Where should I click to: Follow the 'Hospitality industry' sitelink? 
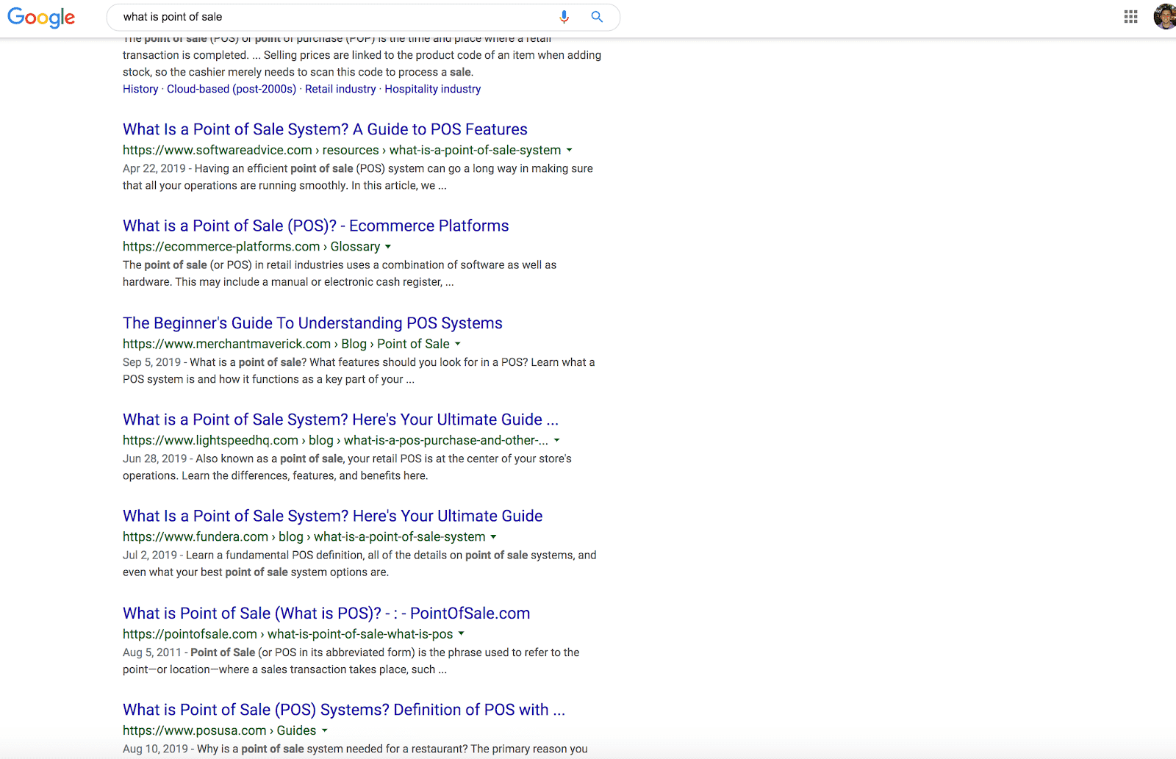[x=433, y=89]
